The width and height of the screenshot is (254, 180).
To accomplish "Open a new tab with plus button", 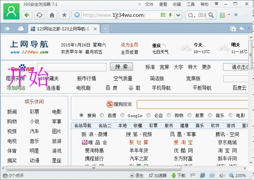I will 105,29.
